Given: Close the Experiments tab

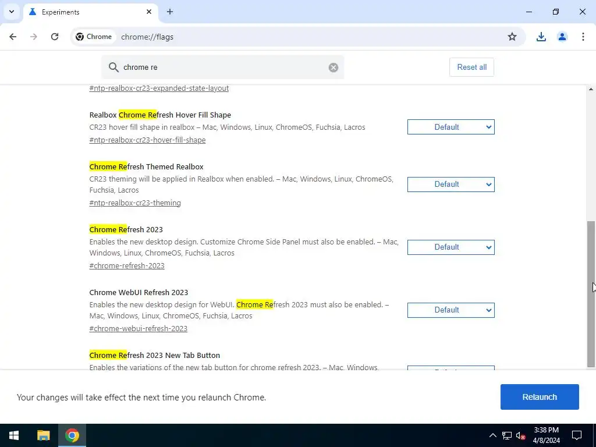Looking at the screenshot, I should click(x=149, y=12).
